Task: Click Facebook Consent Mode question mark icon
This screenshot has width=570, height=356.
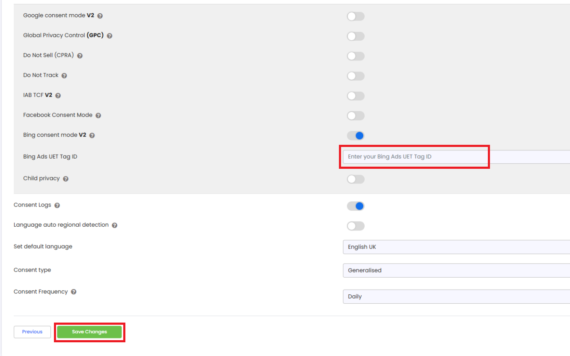Action: [98, 116]
